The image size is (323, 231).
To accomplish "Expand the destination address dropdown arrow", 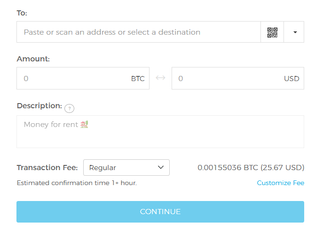I will (x=295, y=32).
